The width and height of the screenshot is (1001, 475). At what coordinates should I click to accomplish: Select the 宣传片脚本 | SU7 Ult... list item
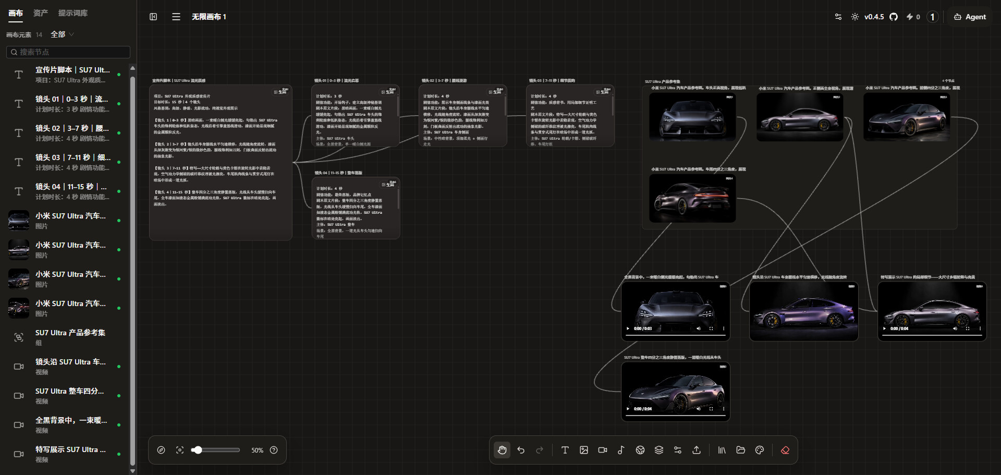coord(65,75)
